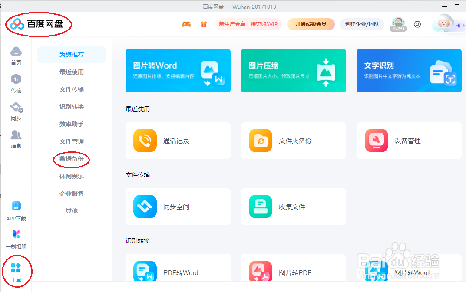Open the 文件夹备份 folder icon
Viewport: 466px width, 292px height.
pos(261,141)
